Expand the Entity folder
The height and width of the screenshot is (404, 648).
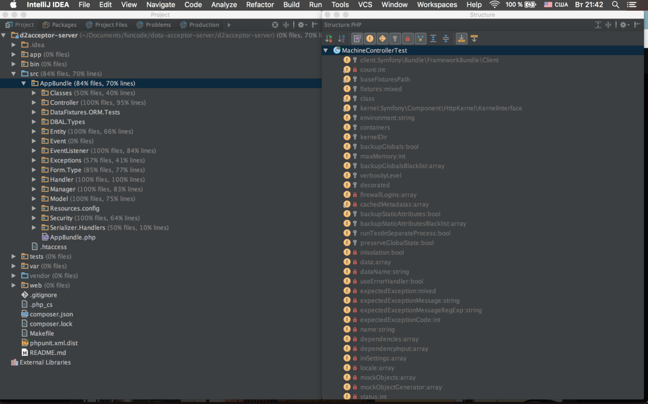click(34, 132)
